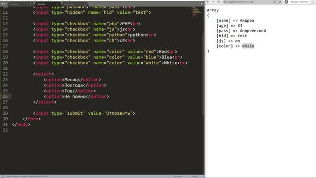The image size is (316, 178).
Task: Click name="js" on line 14
Action: point(105,29)
